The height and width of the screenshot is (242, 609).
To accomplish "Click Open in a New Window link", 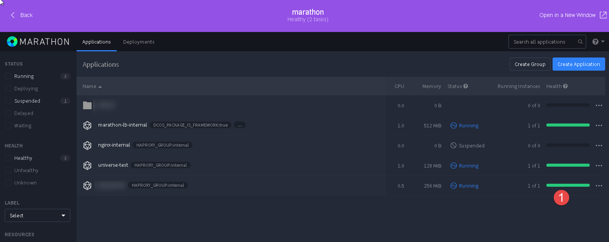I will click(x=567, y=15).
